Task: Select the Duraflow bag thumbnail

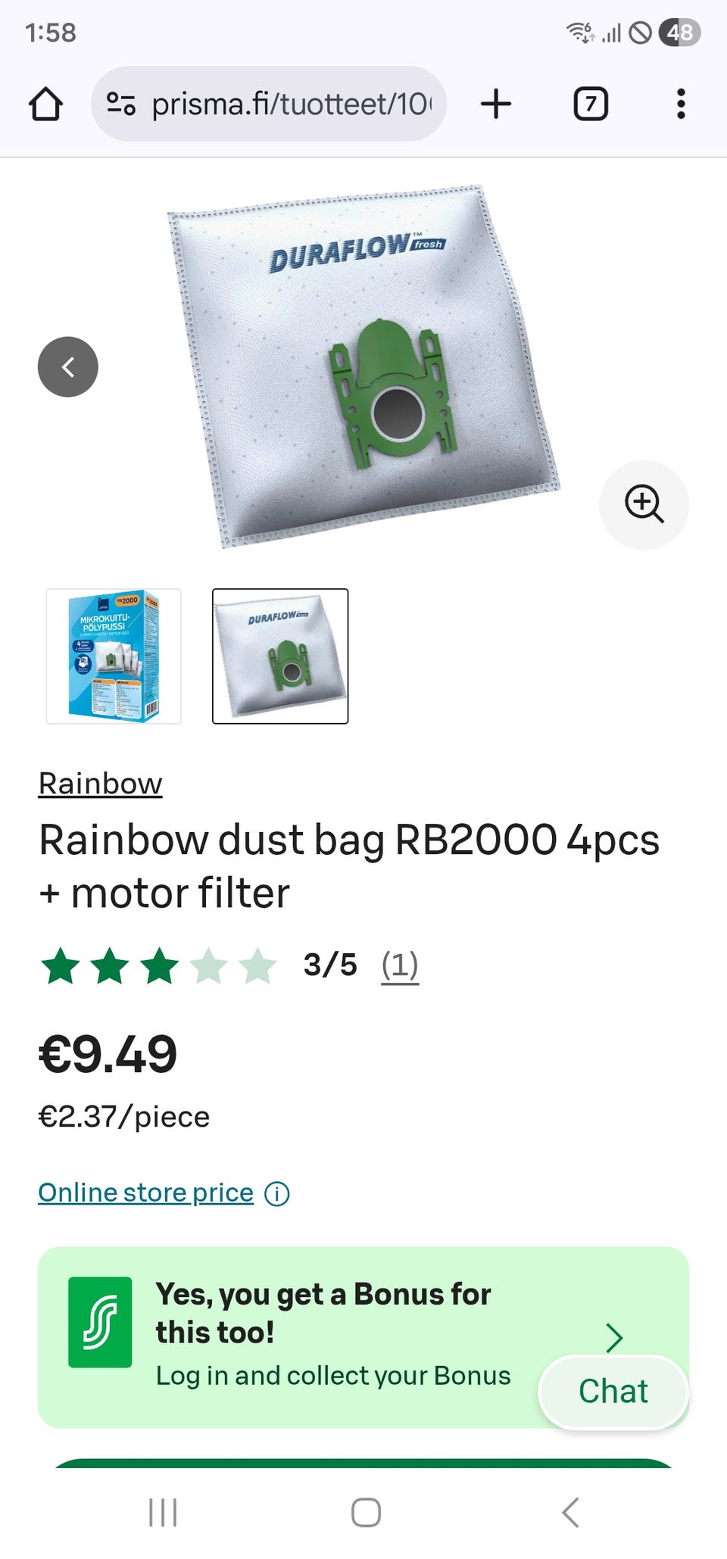Action: point(280,656)
